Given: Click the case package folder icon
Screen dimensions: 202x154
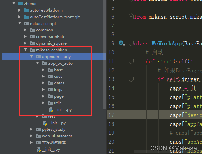Looking at the screenshot, I should pyautogui.click(x=50, y=77).
